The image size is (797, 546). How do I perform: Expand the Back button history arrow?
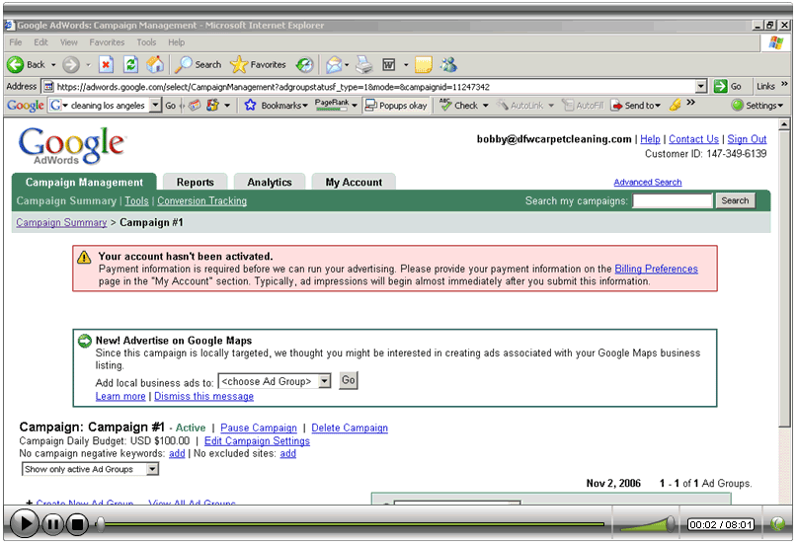53,65
